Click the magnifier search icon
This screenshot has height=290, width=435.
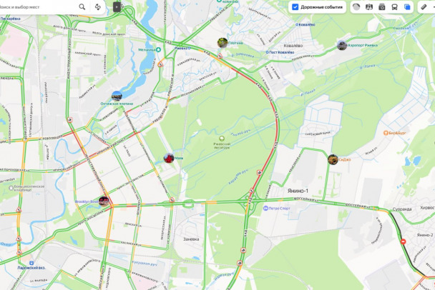[x=82, y=6]
